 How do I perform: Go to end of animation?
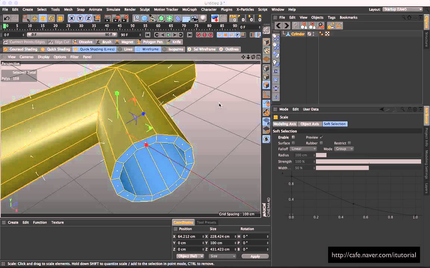pos(190,35)
